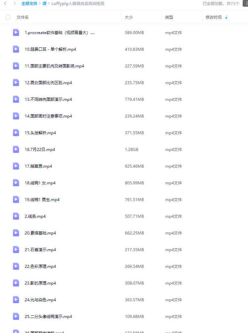Sort by 文件名 column header
This screenshot has height=333, width=248.
point(22,17)
